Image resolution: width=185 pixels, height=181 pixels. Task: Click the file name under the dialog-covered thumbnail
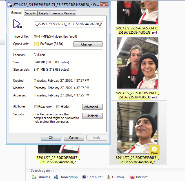[58, 160]
